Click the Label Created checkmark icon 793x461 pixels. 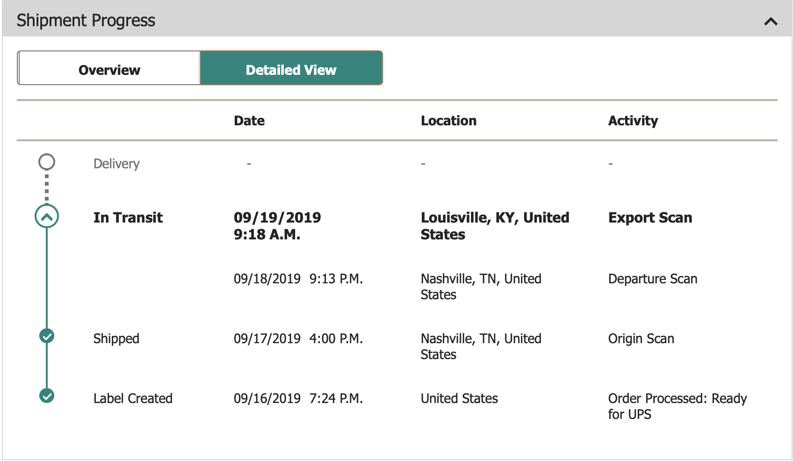pyautogui.click(x=47, y=396)
